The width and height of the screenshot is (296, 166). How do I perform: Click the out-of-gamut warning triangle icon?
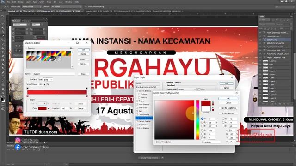213,102
